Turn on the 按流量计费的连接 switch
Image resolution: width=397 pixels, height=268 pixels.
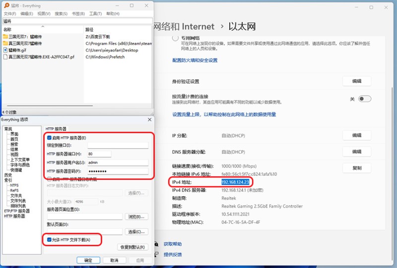(364, 99)
